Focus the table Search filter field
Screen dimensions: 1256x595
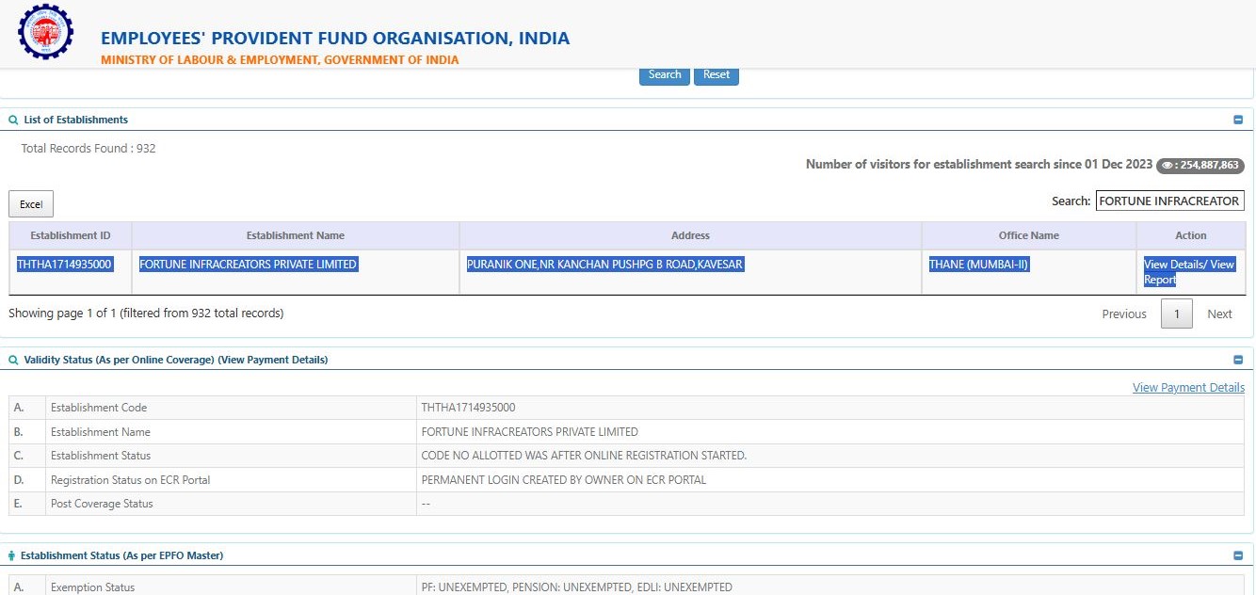[1169, 201]
